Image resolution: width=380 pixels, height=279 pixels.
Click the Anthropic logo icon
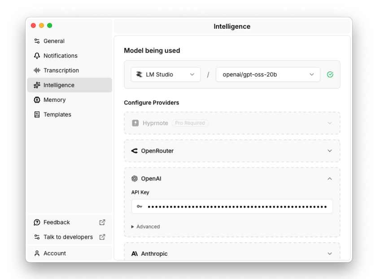135,253
